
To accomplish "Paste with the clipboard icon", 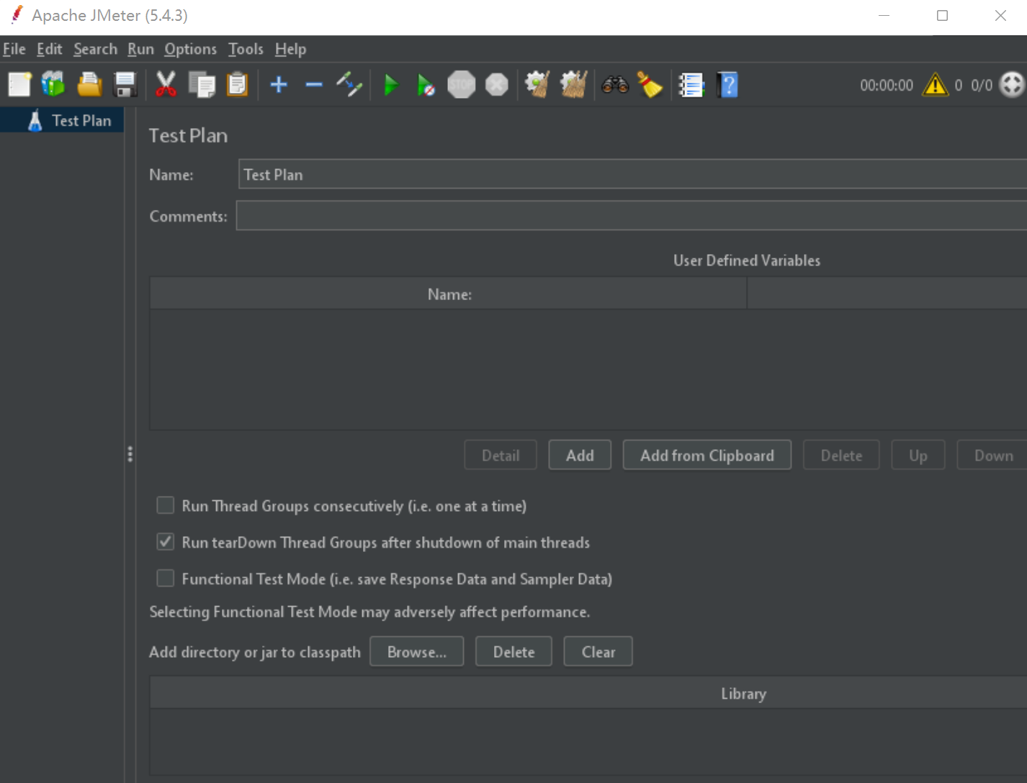I will [x=237, y=85].
